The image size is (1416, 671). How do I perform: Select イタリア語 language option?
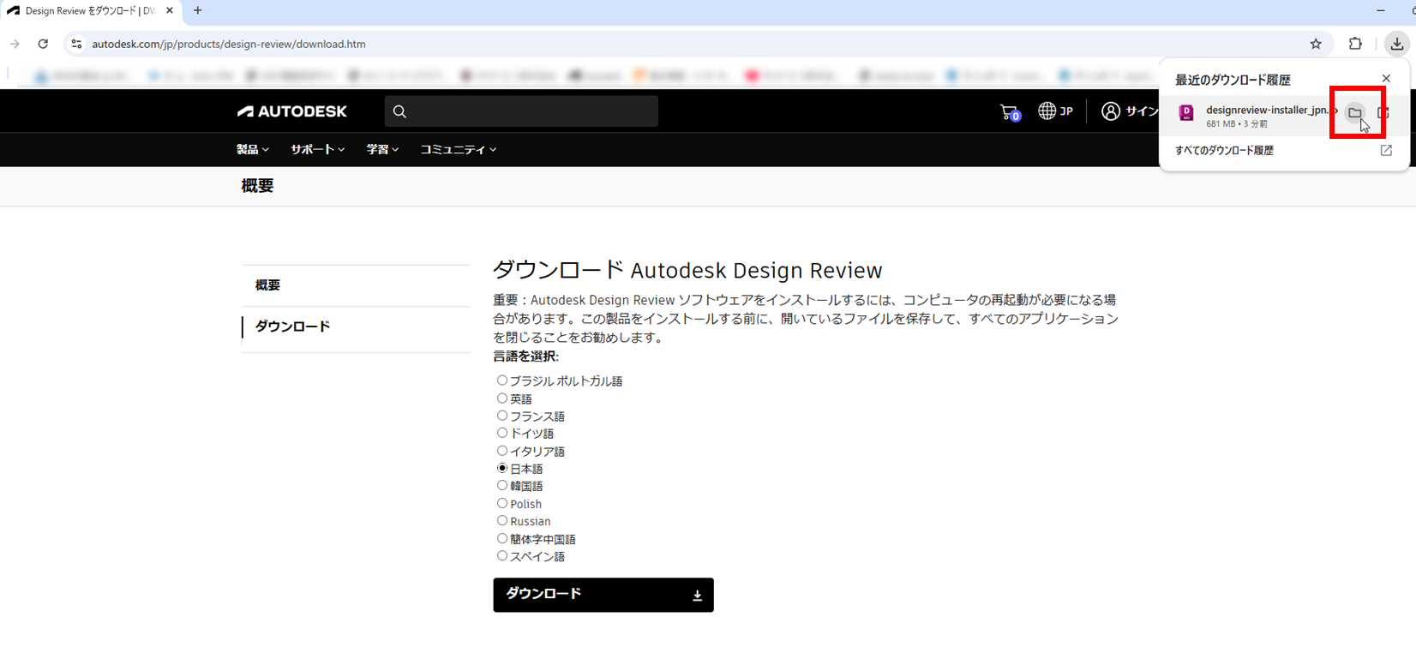[x=502, y=451]
